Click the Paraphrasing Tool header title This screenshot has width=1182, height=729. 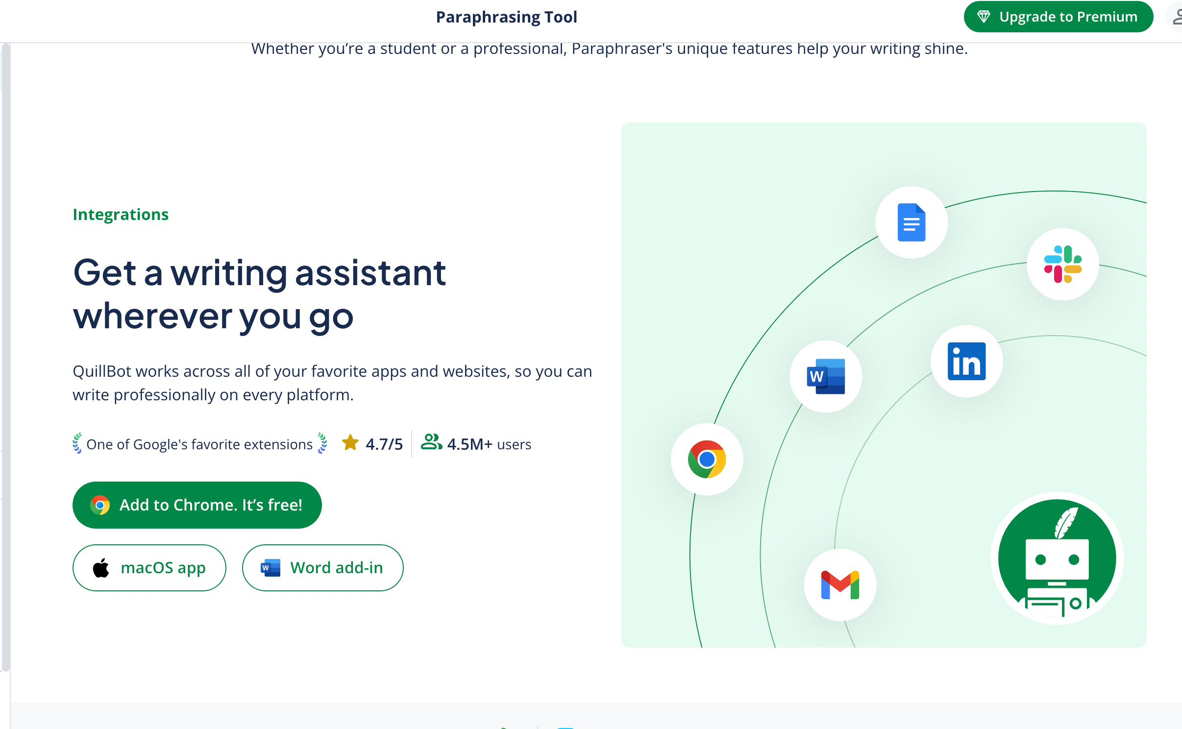pos(506,17)
